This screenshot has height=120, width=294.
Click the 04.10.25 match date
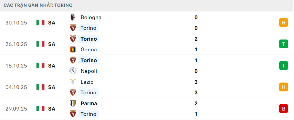coord(16,87)
